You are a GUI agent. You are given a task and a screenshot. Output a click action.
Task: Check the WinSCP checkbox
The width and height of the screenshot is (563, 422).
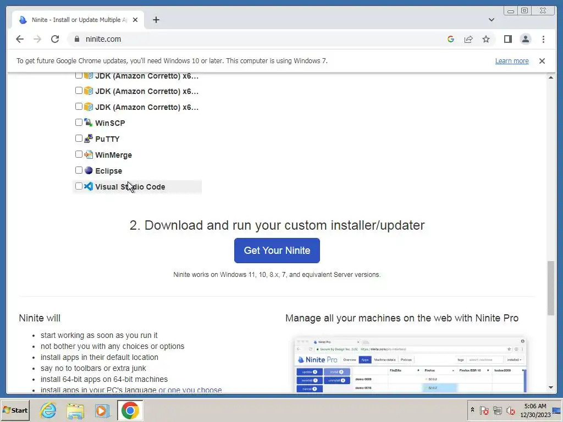[79, 123]
